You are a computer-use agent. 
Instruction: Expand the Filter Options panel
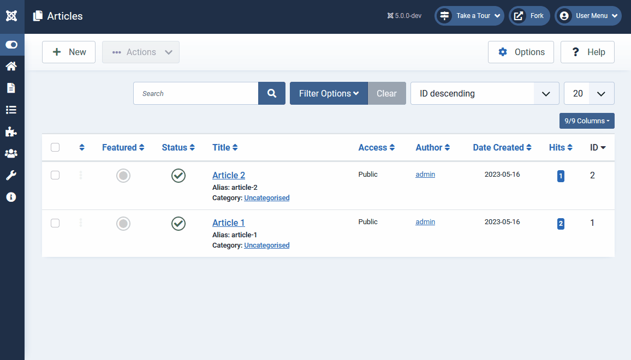point(329,93)
